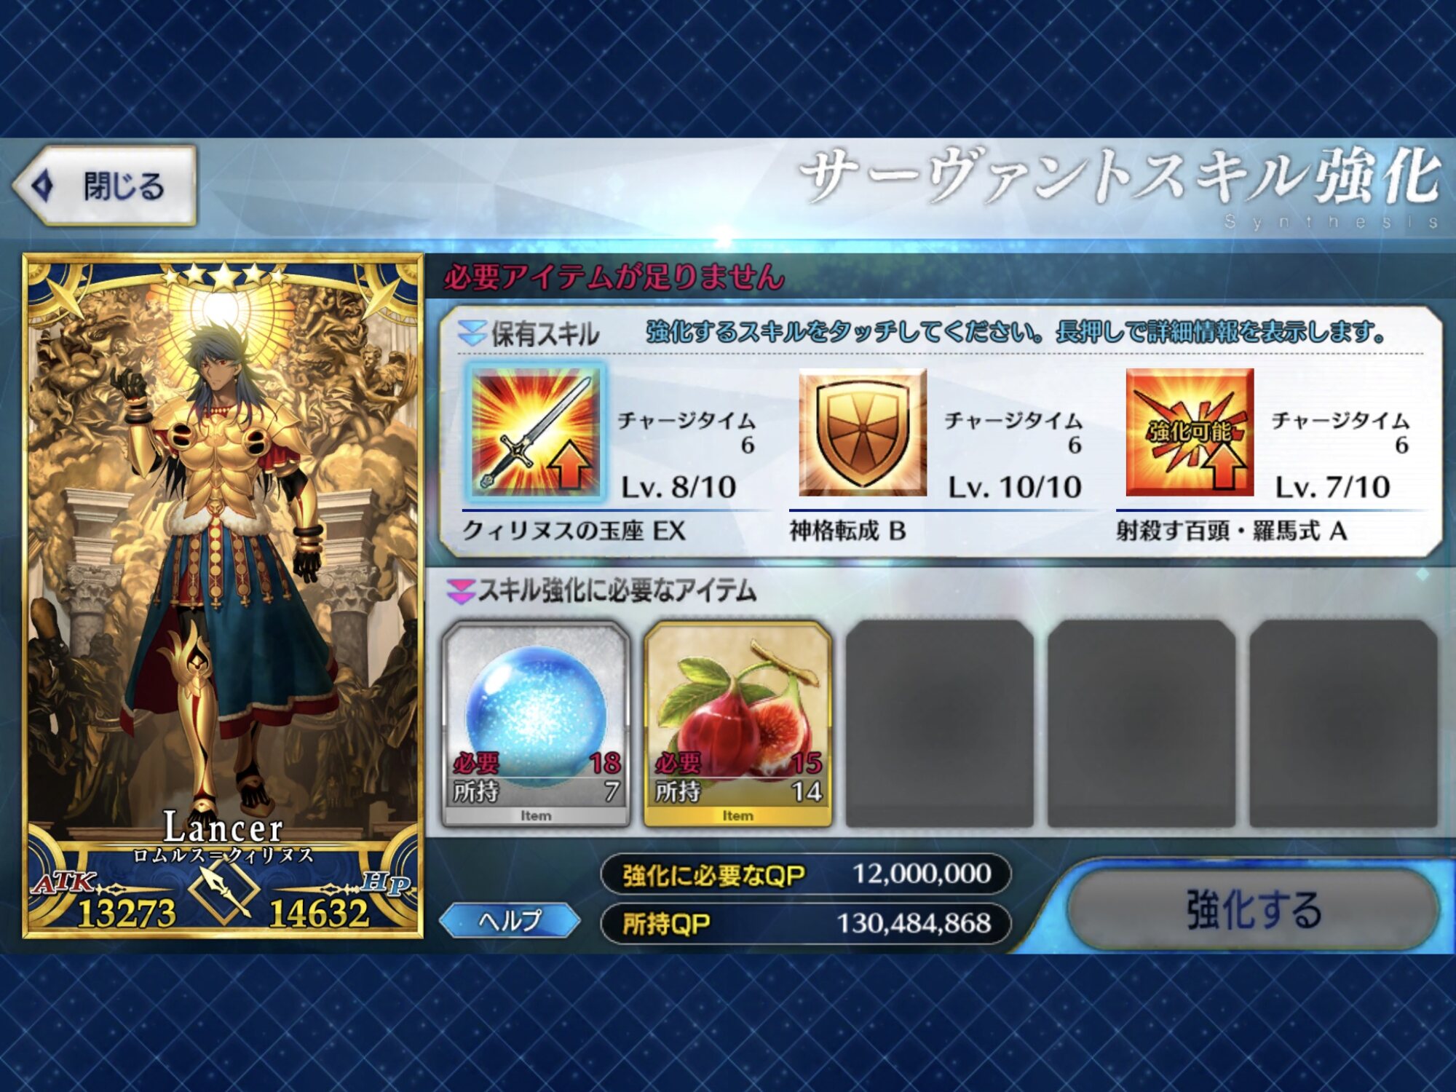Click the 所持QP balance field
1456x1092 pixels.
tap(806, 924)
